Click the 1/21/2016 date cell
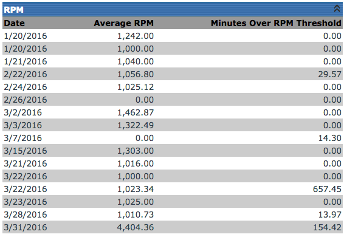Image resolution: width=344 pixels, height=237 pixels. pyautogui.click(x=26, y=61)
